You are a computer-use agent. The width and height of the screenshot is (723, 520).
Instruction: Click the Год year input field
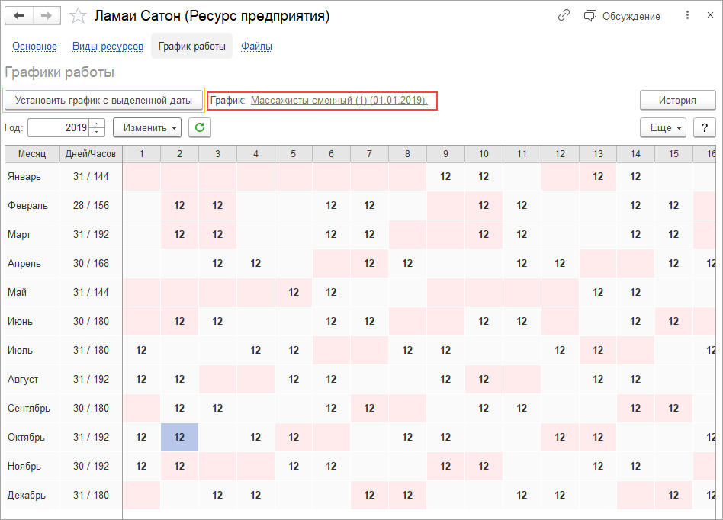58,127
